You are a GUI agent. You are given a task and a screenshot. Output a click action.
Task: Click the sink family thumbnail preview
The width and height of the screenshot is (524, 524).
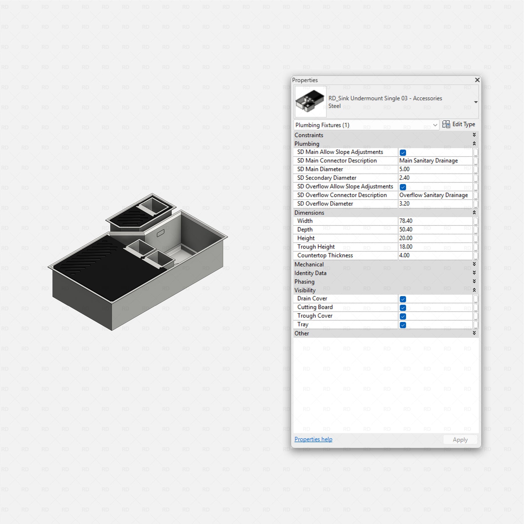pyautogui.click(x=310, y=102)
